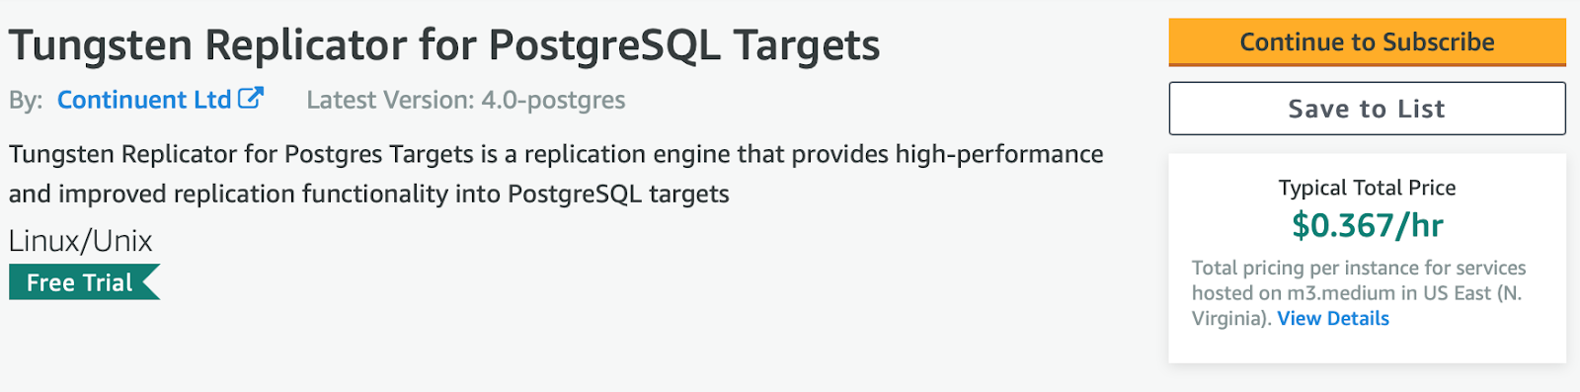Click the m3.medium instance type text
The image size is (1580, 392).
[x=1341, y=293]
